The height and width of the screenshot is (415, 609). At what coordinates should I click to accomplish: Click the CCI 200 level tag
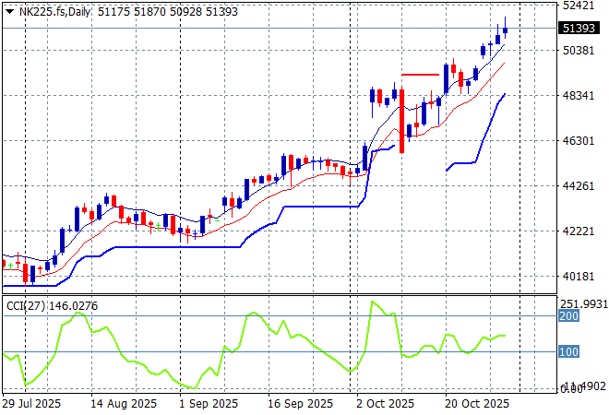568,316
